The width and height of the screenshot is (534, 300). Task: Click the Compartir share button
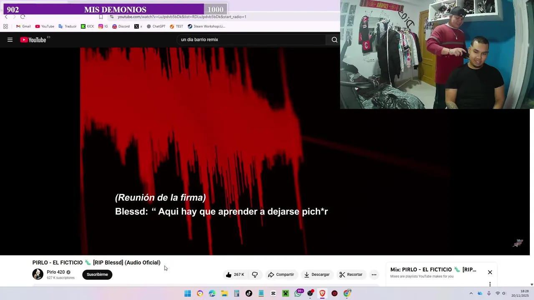coord(281,275)
